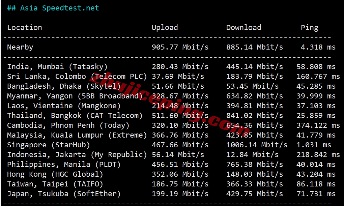Screen dimensions: 344x206
Task: Click 'Bangladesh, Dhaka (Skytel)' location
Action: coord(64,86)
